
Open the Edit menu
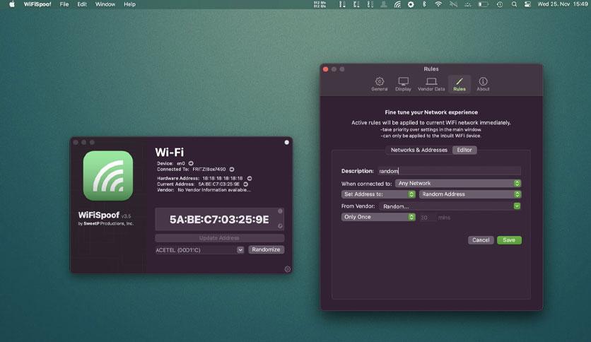click(82, 4)
